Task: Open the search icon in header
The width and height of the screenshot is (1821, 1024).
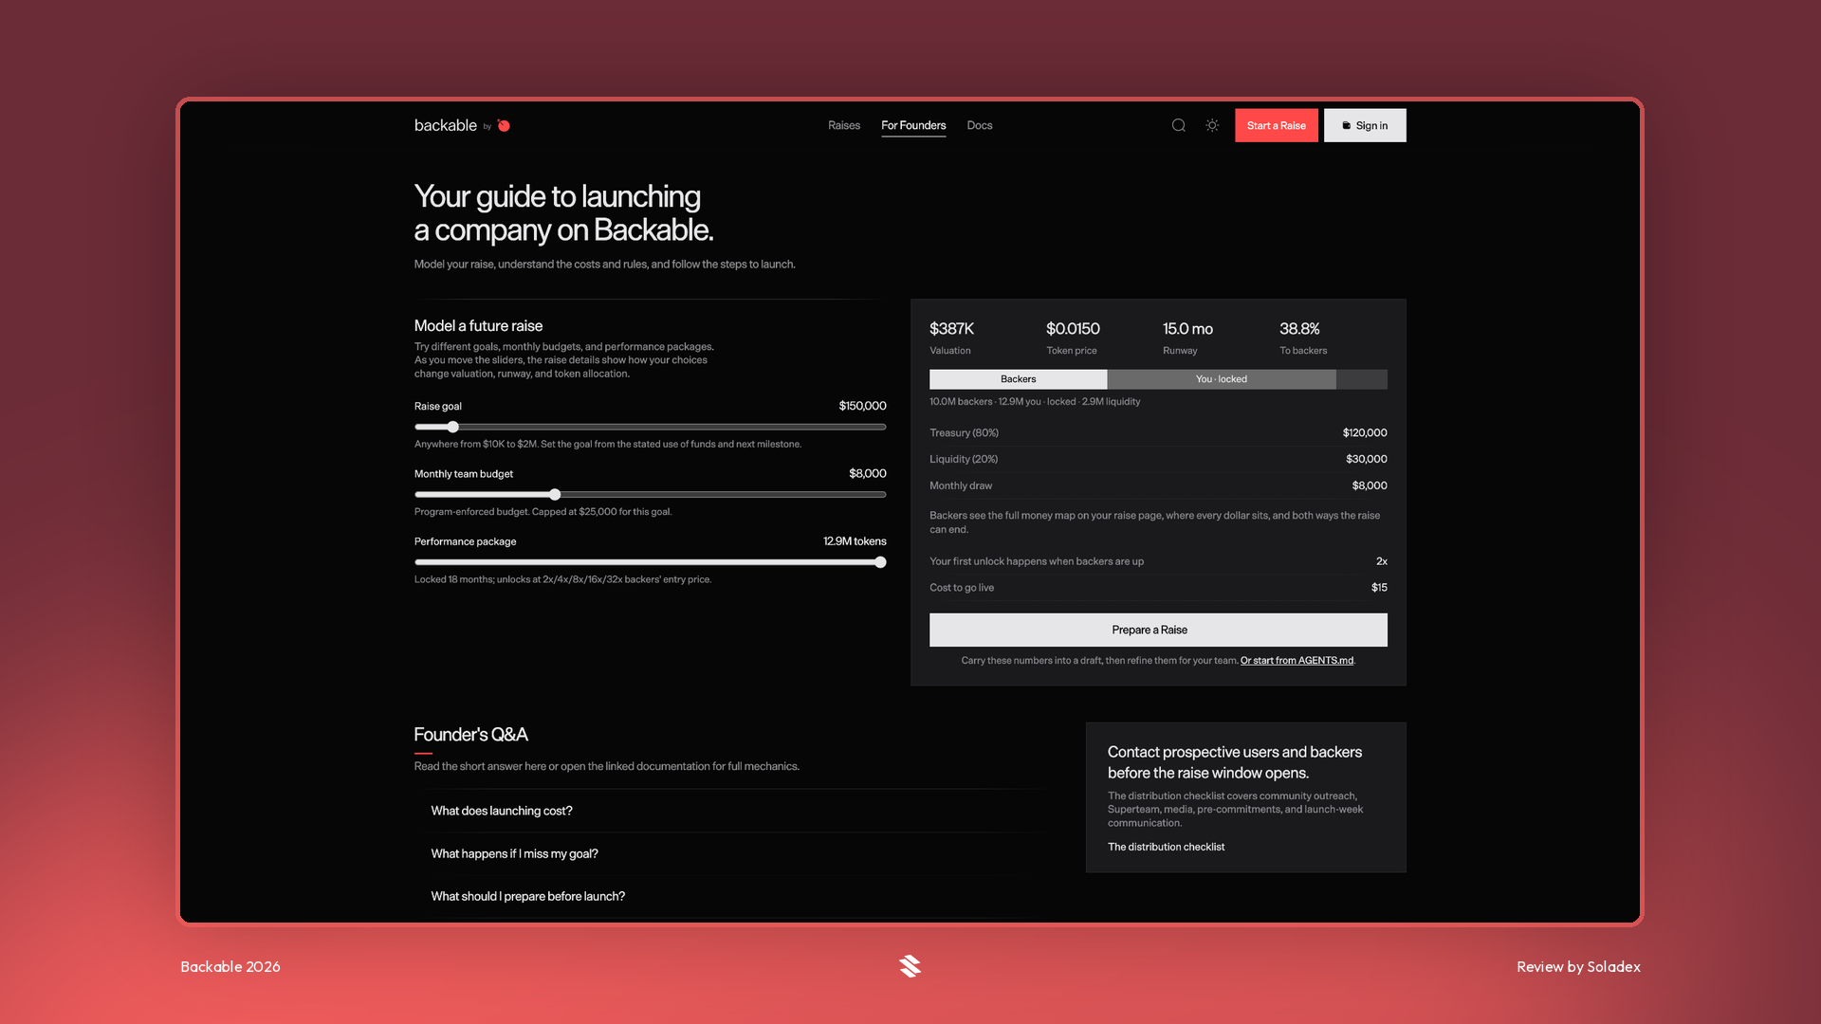Action: pos(1178,125)
